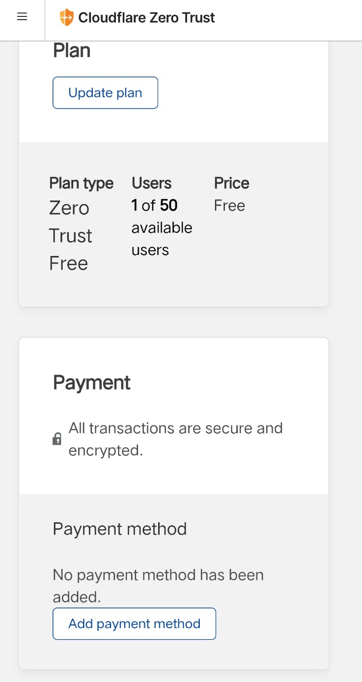
Task: Click the Payment method subsection title
Action: [x=119, y=528]
